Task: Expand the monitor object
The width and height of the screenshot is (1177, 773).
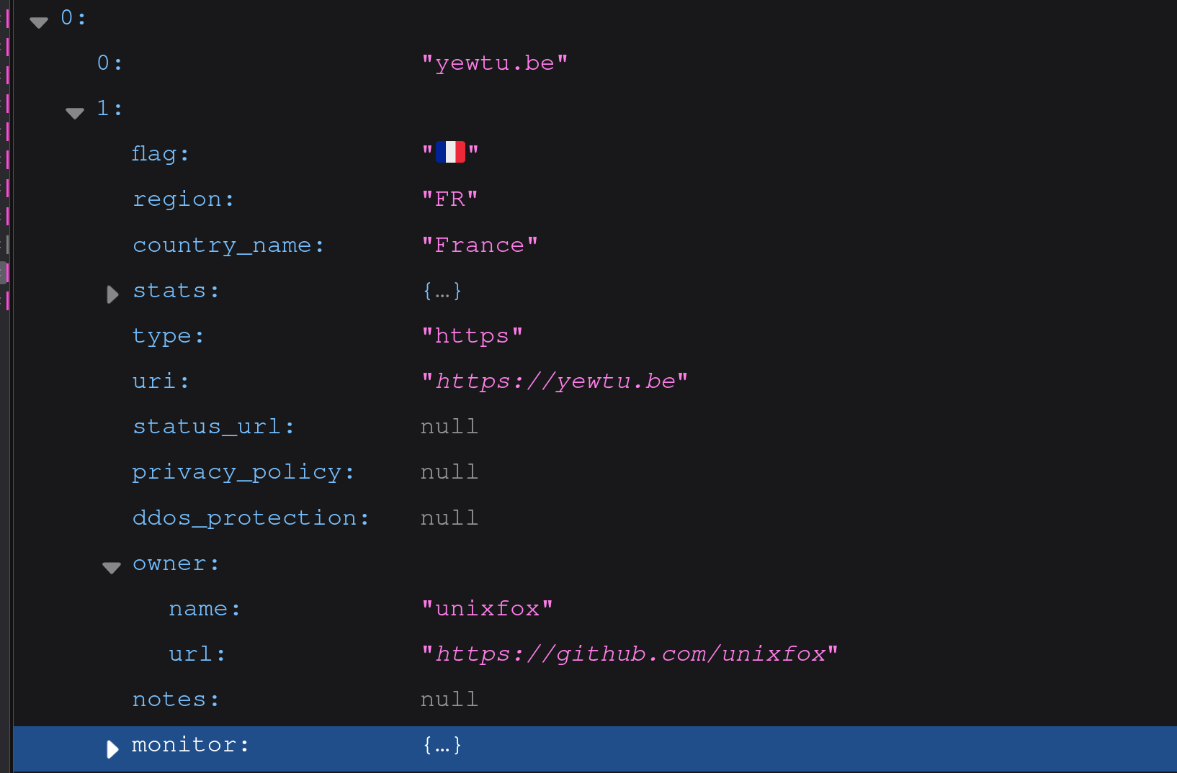Action: [x=112, y=749]
